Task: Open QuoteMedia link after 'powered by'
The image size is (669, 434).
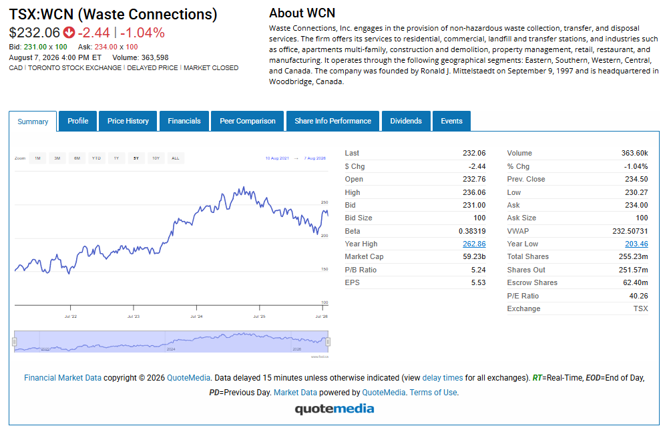Action: click(383, 393)
